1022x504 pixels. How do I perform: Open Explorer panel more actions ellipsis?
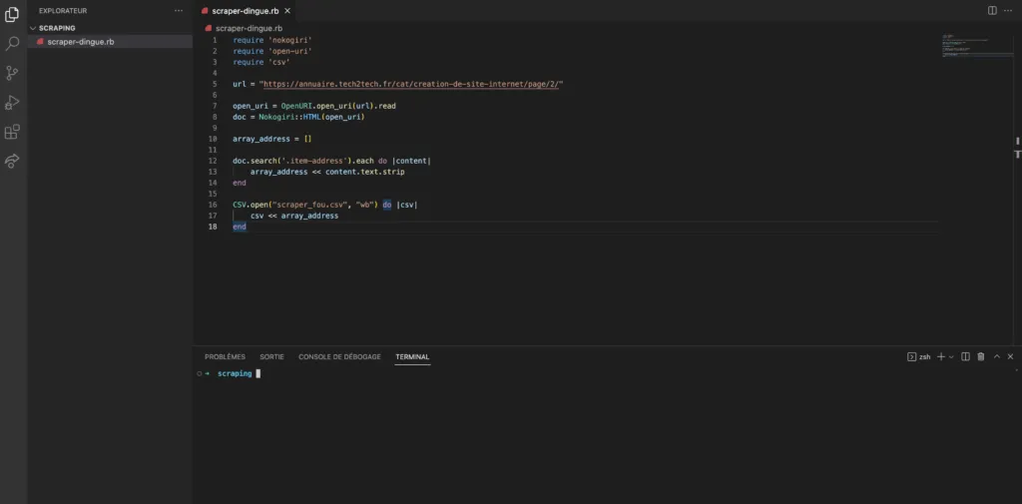tap(179, 11)
